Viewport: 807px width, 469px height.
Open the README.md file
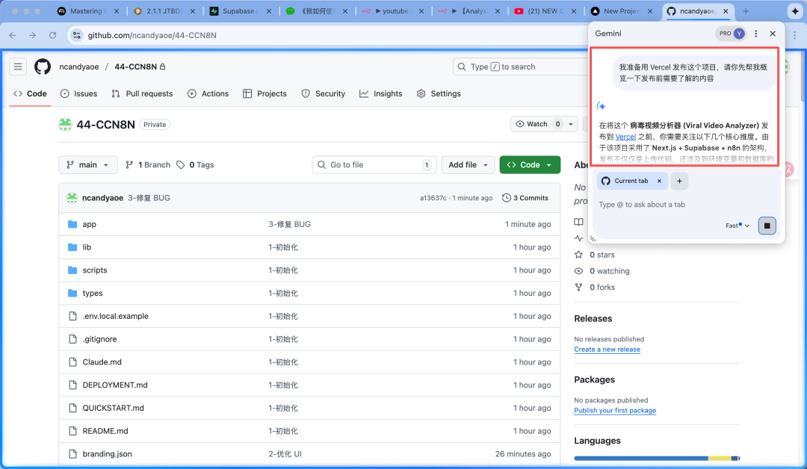tap(105, 431)
